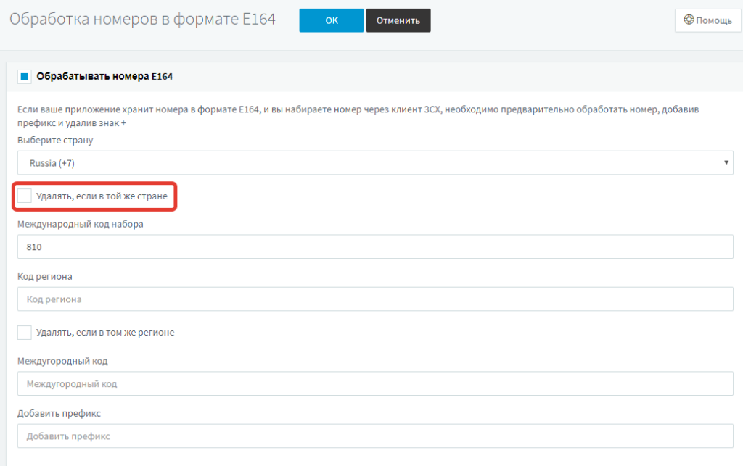Click the Междугородный код label above the field

click(62, 361)
